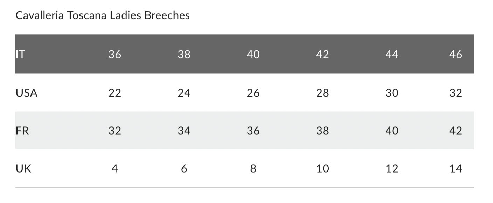The width and height of the screenshot is (493, 203).
Task: Click USA size 26 cell
Action: point(253,93)
